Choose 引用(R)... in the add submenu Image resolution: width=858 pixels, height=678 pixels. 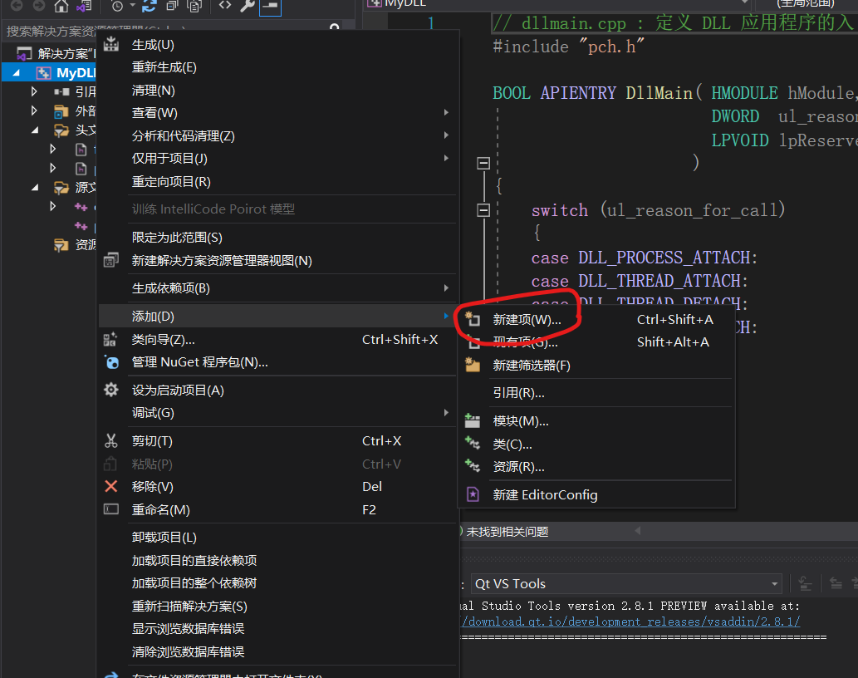pyautogui.click(x=518, y=393)
